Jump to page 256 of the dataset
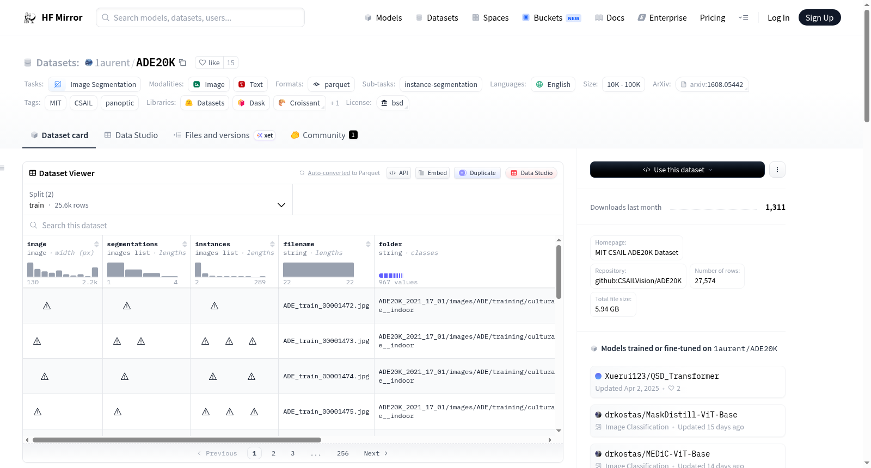Screen dimensions: 871x468 pos(343,453)
